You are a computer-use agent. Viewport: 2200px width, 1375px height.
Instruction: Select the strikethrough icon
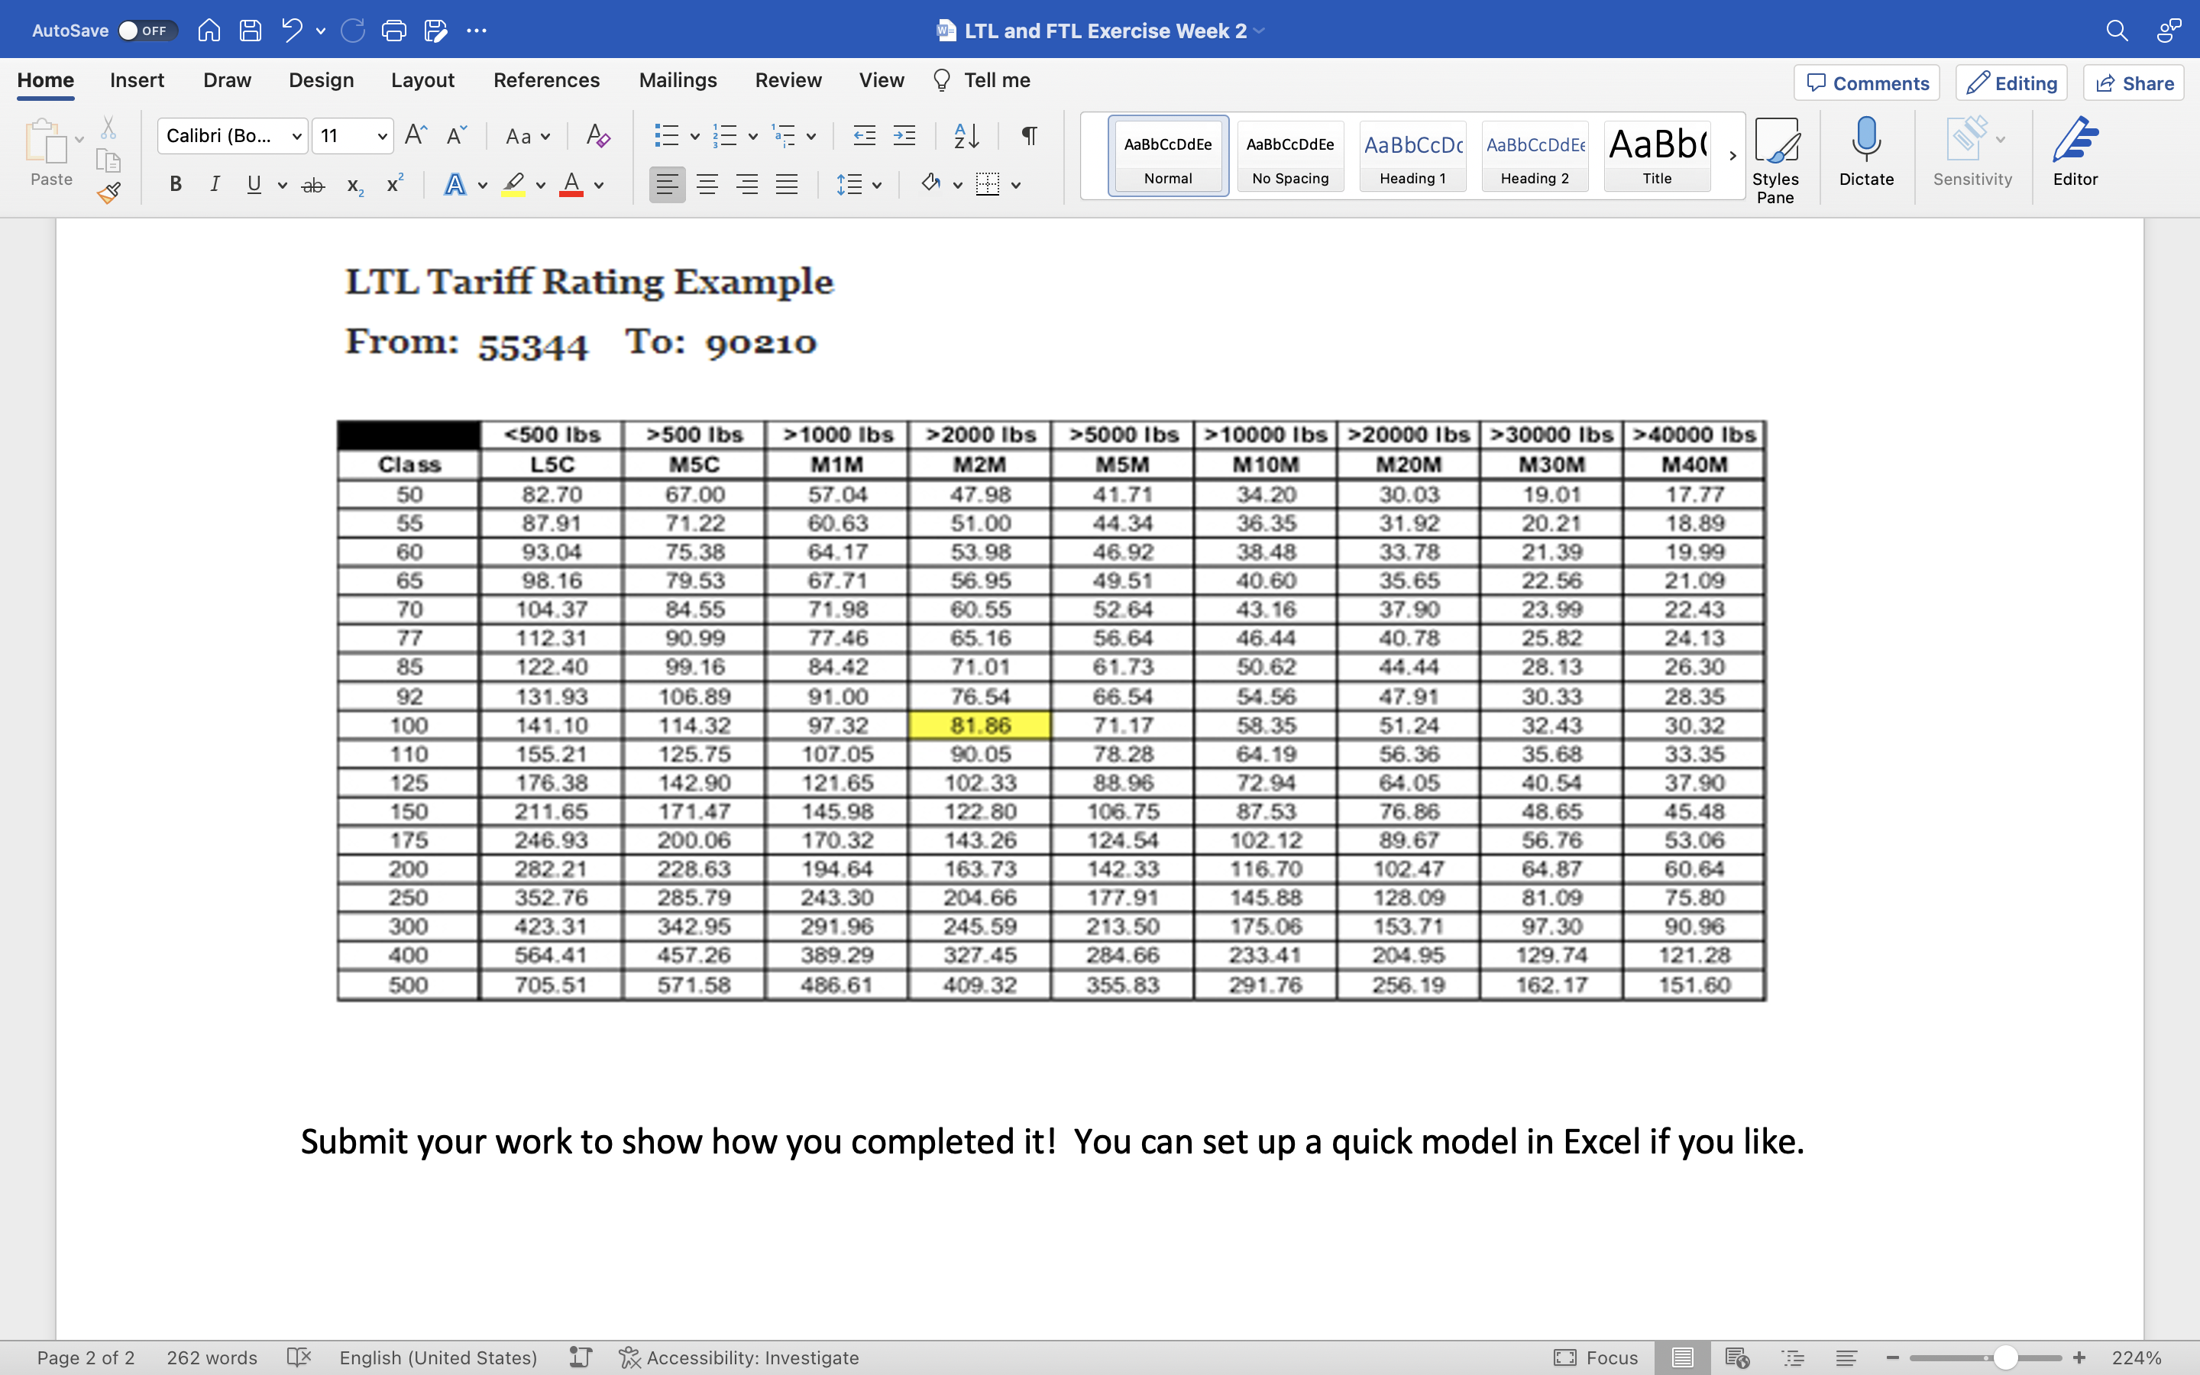pos(312,185)
